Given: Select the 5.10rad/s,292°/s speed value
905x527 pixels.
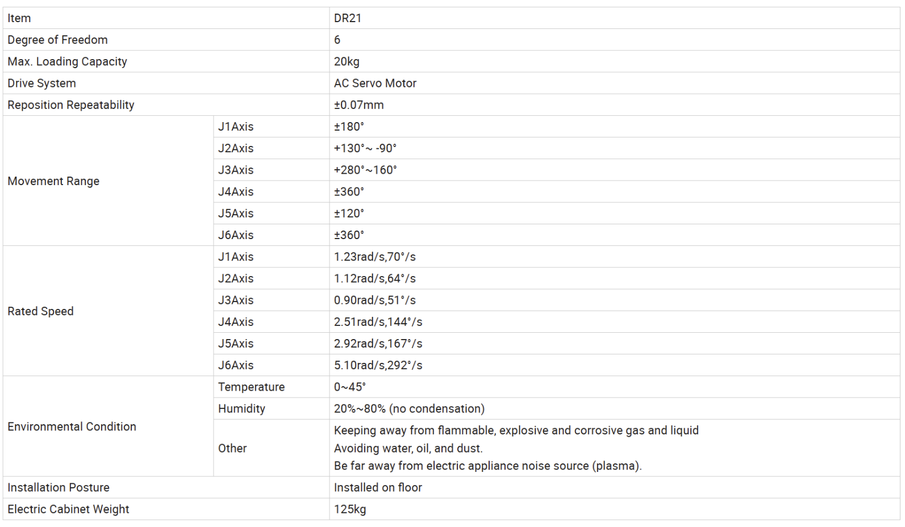Looking at the screenshot, I should click(x=378, y=365).
